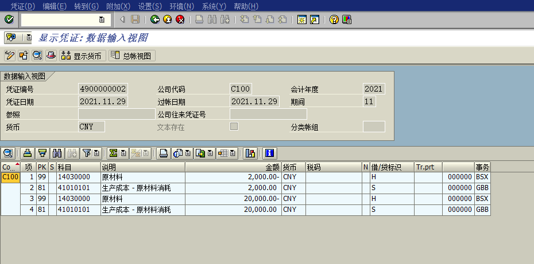Open the filter options dropdown arrow
534x264 pixels.
(x=96, y=153)
